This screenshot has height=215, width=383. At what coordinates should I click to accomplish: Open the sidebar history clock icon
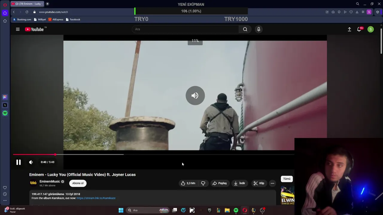point(5,194)
